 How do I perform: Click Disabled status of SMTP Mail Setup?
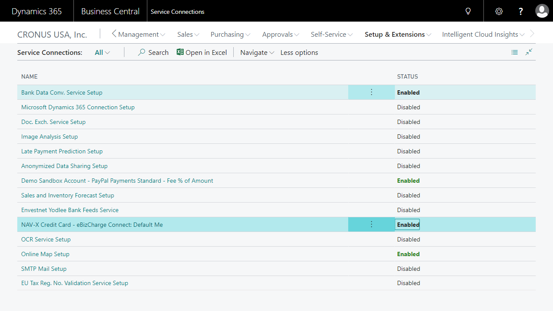[408, 269]
